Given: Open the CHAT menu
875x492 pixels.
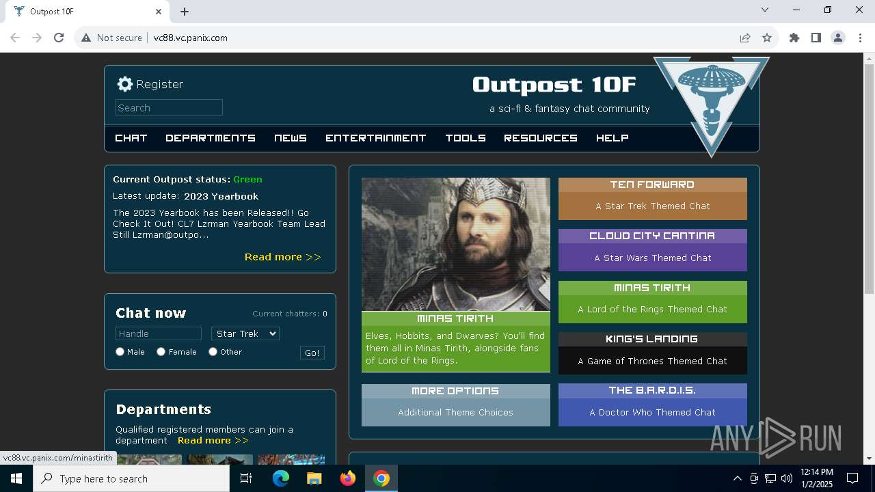Looking at the screenshot, I should point(131,138).
